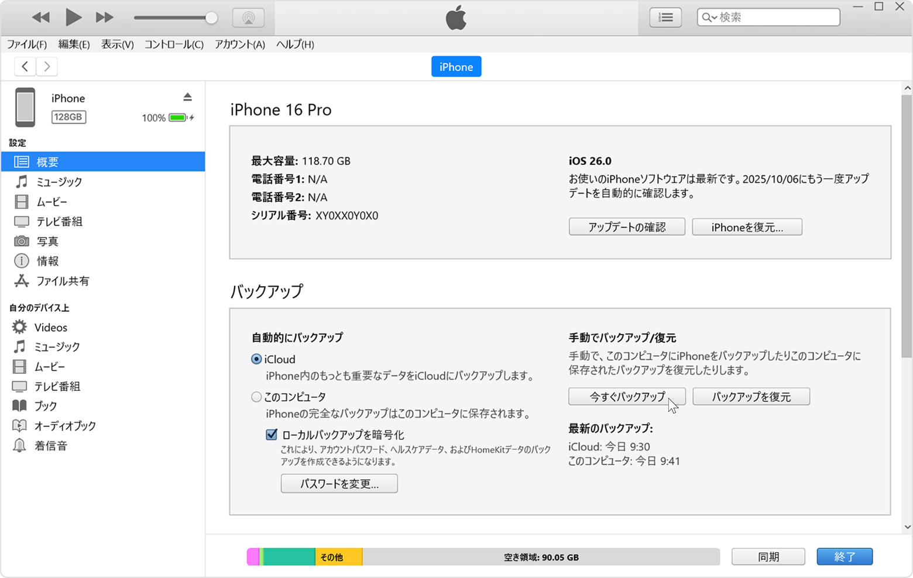
Task: Select the 写真 section in the sidebar
Action: point(49,241)
